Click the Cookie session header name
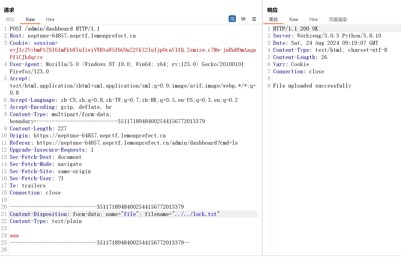Viewport: 401px width, 257px height. point(34,43)
